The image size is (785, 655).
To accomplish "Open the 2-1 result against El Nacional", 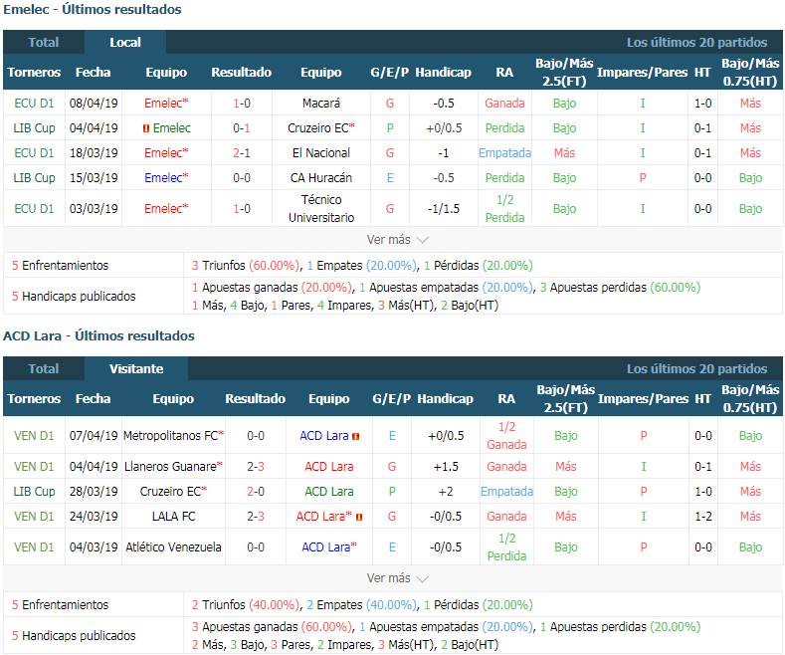I will click(242, 152).
